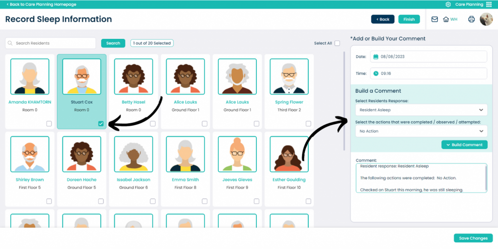Viewport: 498px width, 249px height.
Task: Open the settings gear icon
Action: tap(448, 4)
